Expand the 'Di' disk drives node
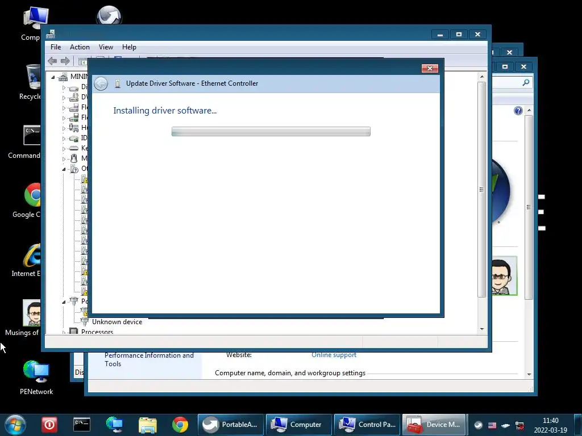Screen dimensions: 582x436 click(x=64, y=88)
